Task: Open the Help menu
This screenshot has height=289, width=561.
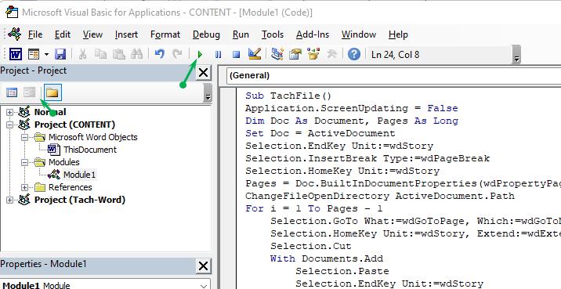Action: [398, 34]
